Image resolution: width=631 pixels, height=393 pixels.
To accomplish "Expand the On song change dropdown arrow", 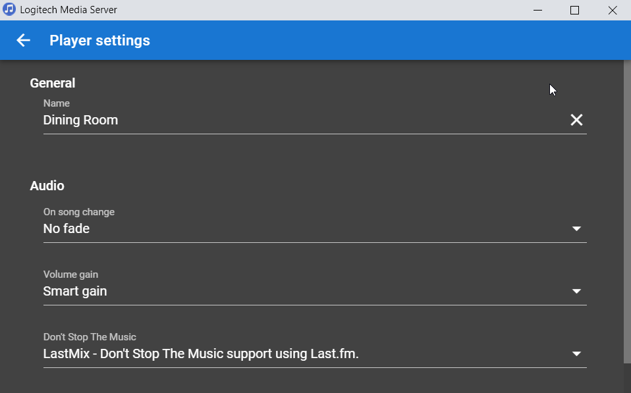I will pyautogui.click(x=576, y=228).
